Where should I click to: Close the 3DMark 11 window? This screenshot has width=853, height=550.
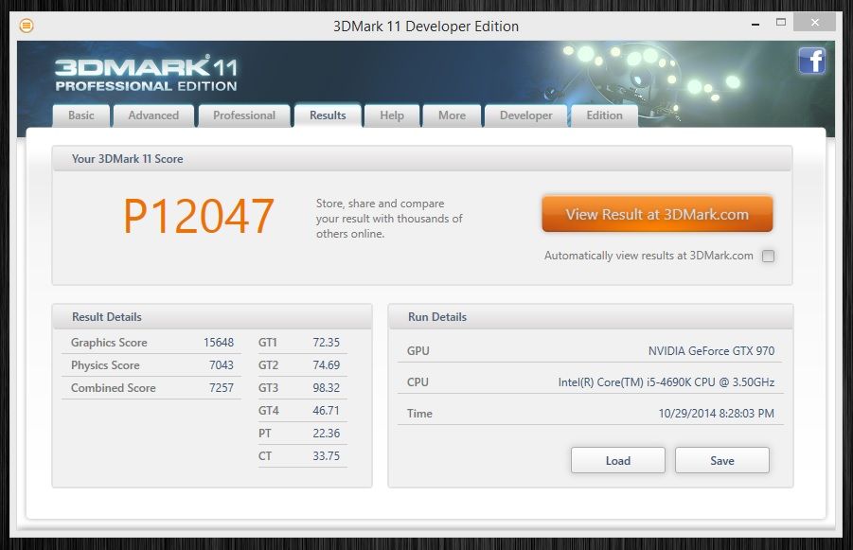(814, 23)
